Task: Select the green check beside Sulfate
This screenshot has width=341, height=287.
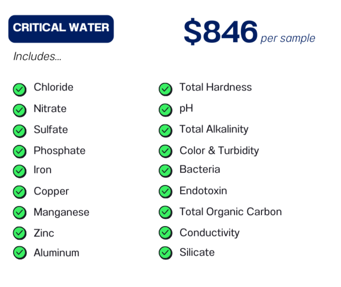Action: [20, 131]
